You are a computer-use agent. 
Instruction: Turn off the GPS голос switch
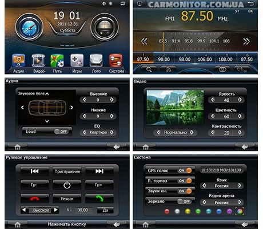tap(185, 171)
